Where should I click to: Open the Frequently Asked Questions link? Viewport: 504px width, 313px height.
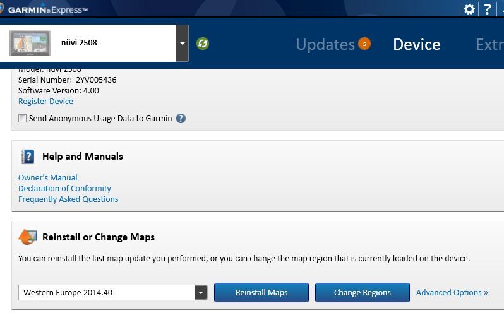(68, 199)
